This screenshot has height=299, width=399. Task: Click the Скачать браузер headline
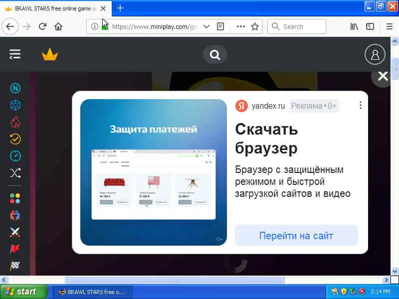pos(266,139)
